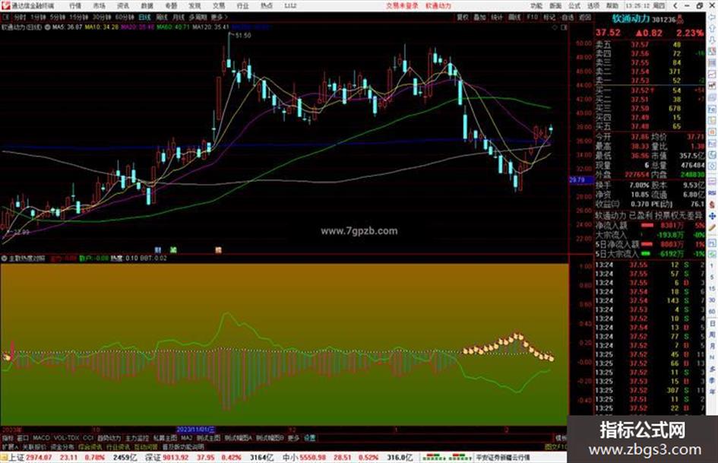Open the 公式 menu at top right
The image size is (718, 463).
coord(574,5)
